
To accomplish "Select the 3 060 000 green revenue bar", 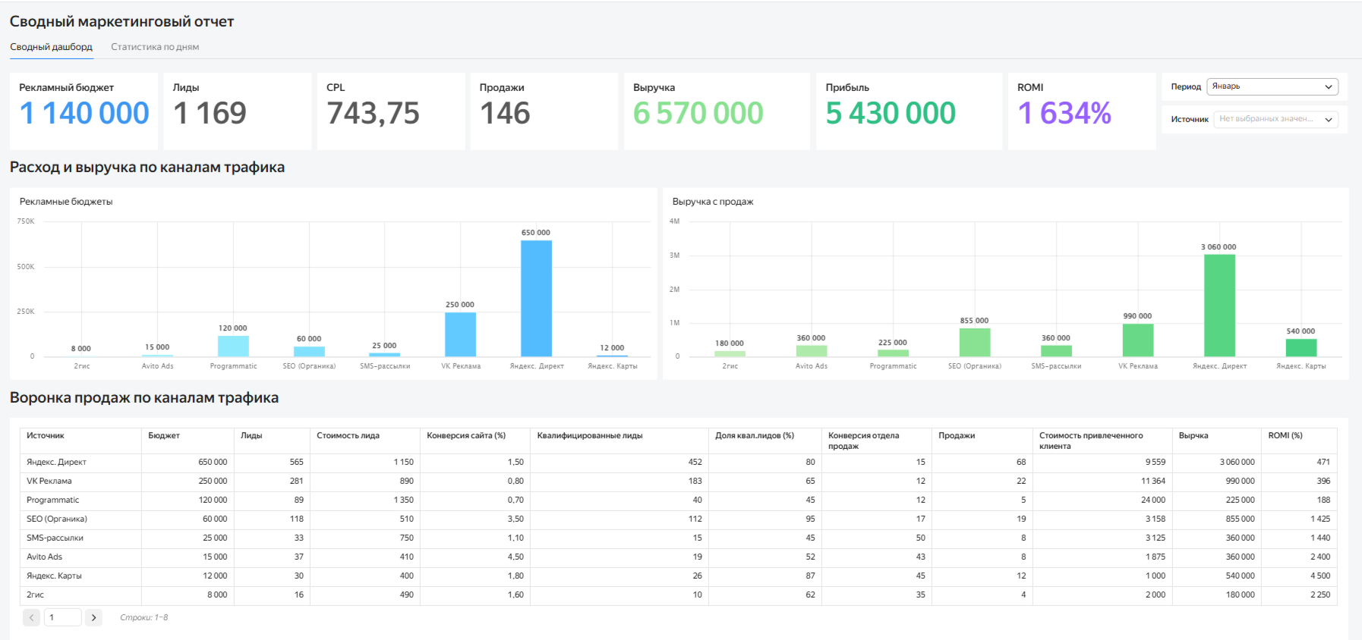I will pos(1219,305).
